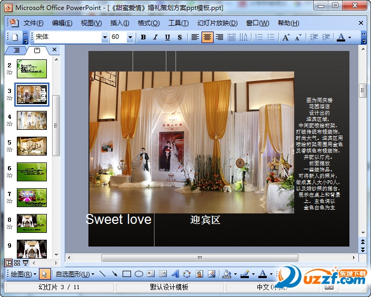Image resolution: width=371 pixels, height=297 pixels.
Task: Go to previous slide double-arrow button
Action: coord(363,241)
